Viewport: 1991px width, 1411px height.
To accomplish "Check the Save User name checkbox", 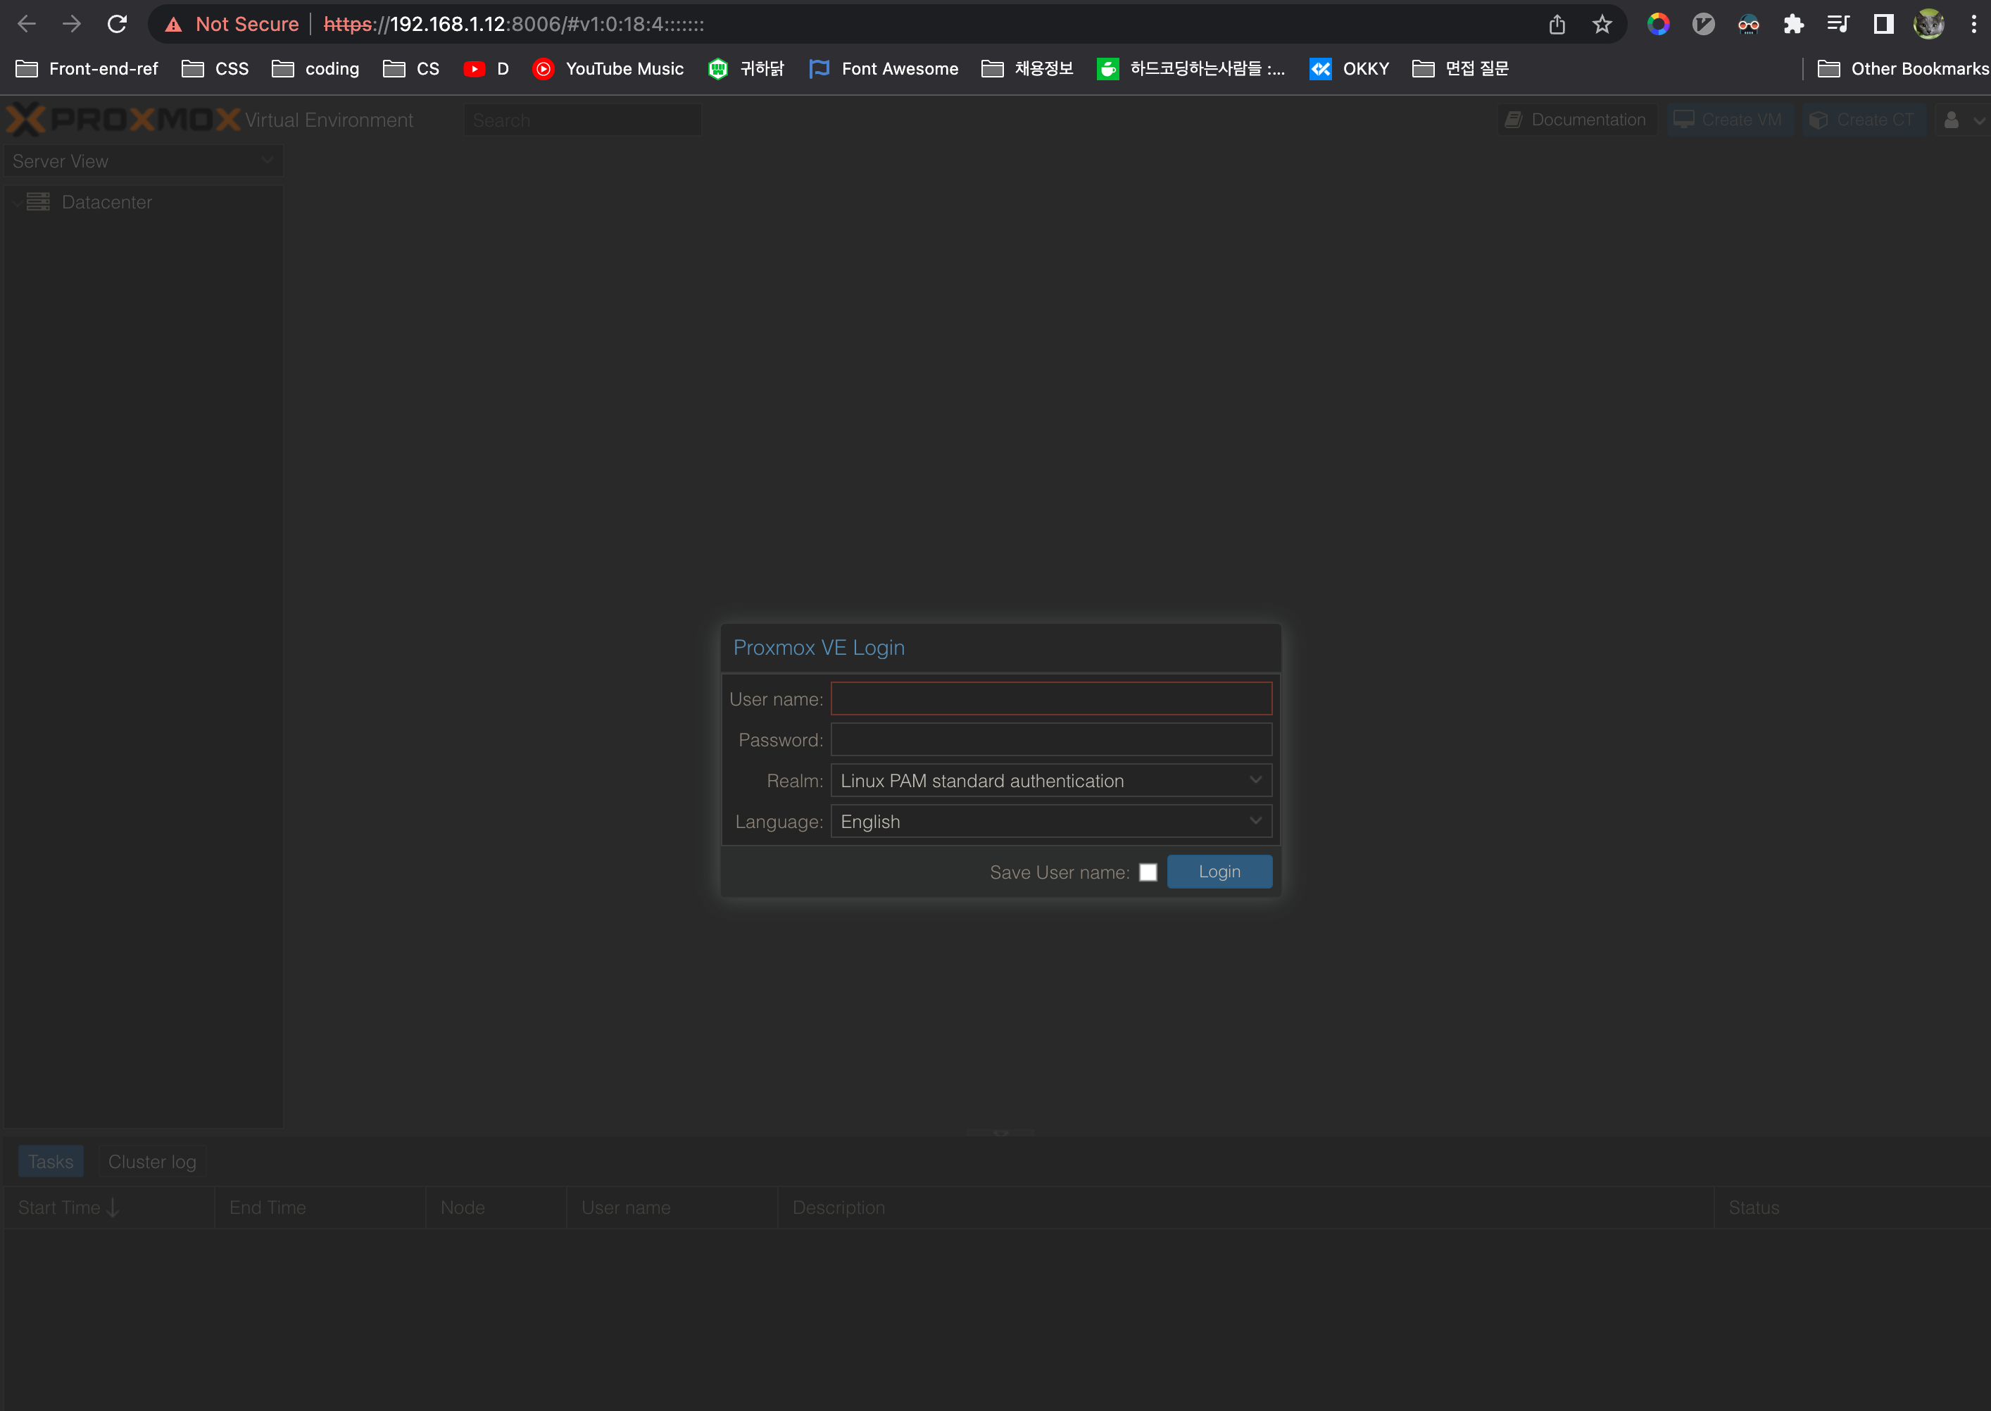I will [x=1148, y=872].
